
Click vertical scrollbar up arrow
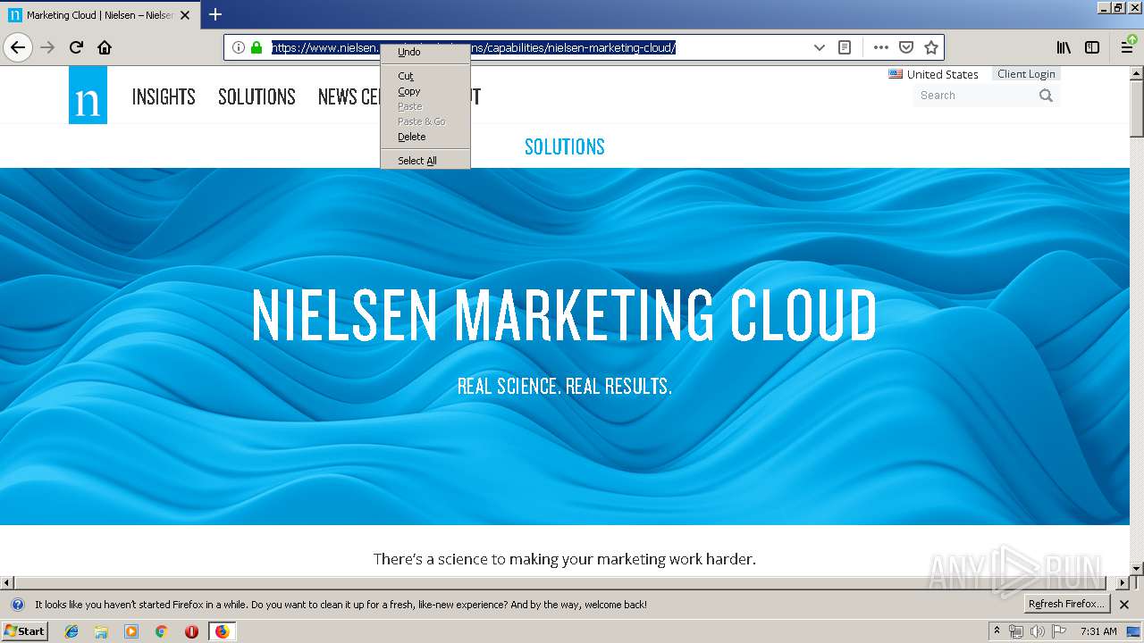(1137, 74)
